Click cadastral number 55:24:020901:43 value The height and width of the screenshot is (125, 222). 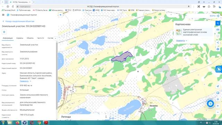[27, 63]
